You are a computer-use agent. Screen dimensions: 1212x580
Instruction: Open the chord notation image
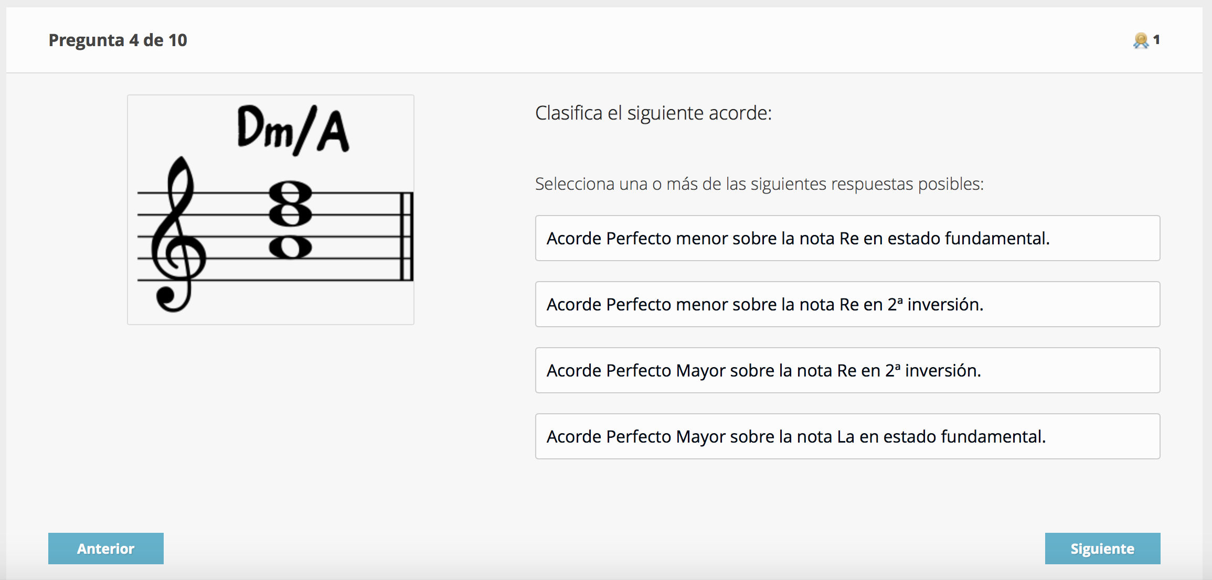[x=271, y=210]
